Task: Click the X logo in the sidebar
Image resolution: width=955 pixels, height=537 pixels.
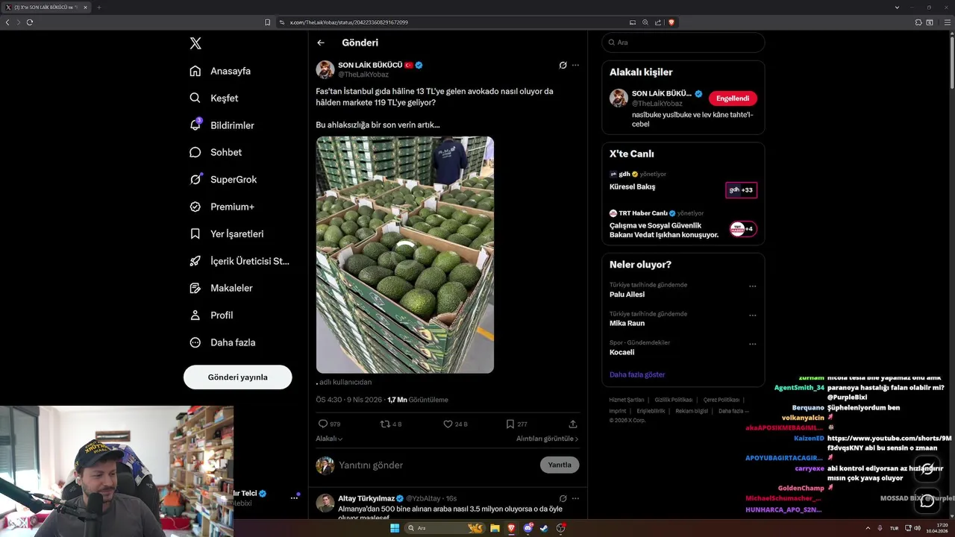Action: tap(195, 43)
